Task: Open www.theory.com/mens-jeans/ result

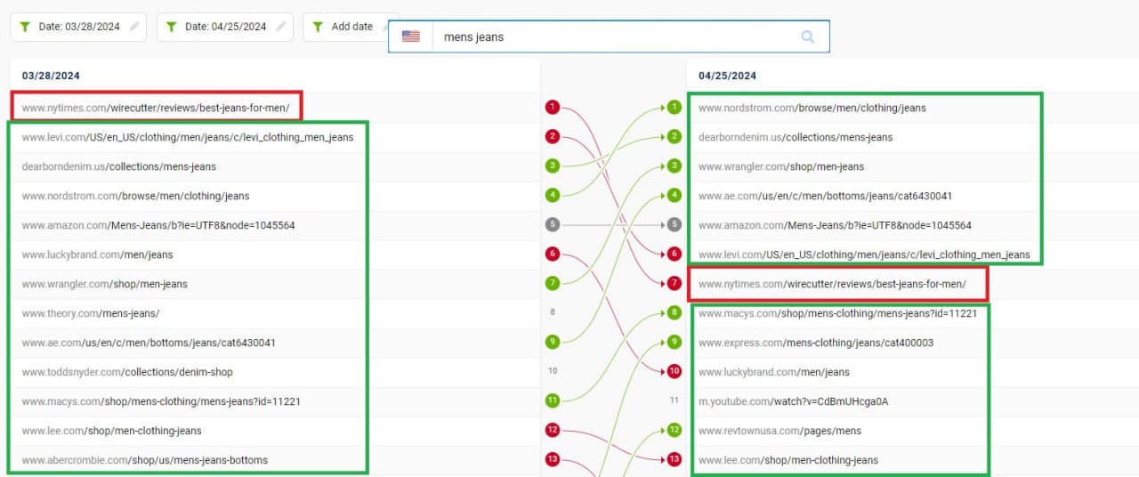Action: [x=91, y=313]
